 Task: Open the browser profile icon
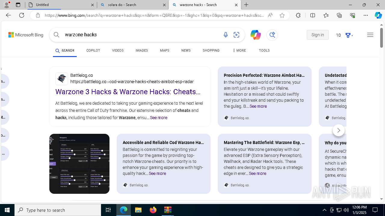[7, 4]
